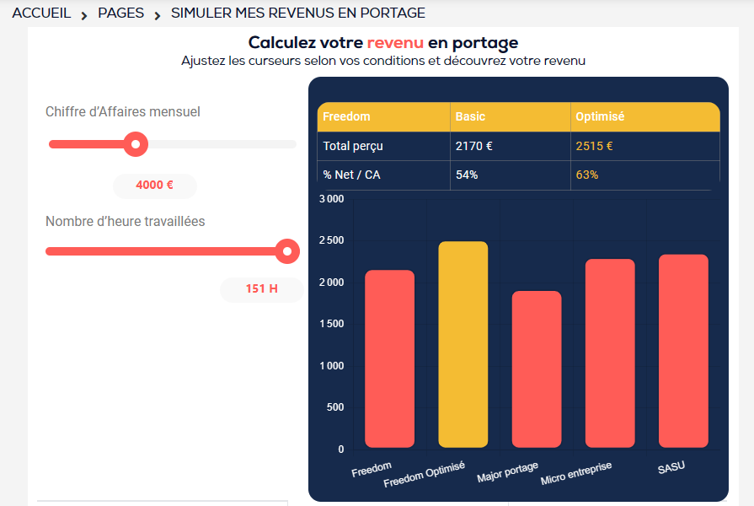Screen dimensions: 754x506
Task: Click the Nombre d'heure travaillées slider handle
Action: tap(287, 250)
